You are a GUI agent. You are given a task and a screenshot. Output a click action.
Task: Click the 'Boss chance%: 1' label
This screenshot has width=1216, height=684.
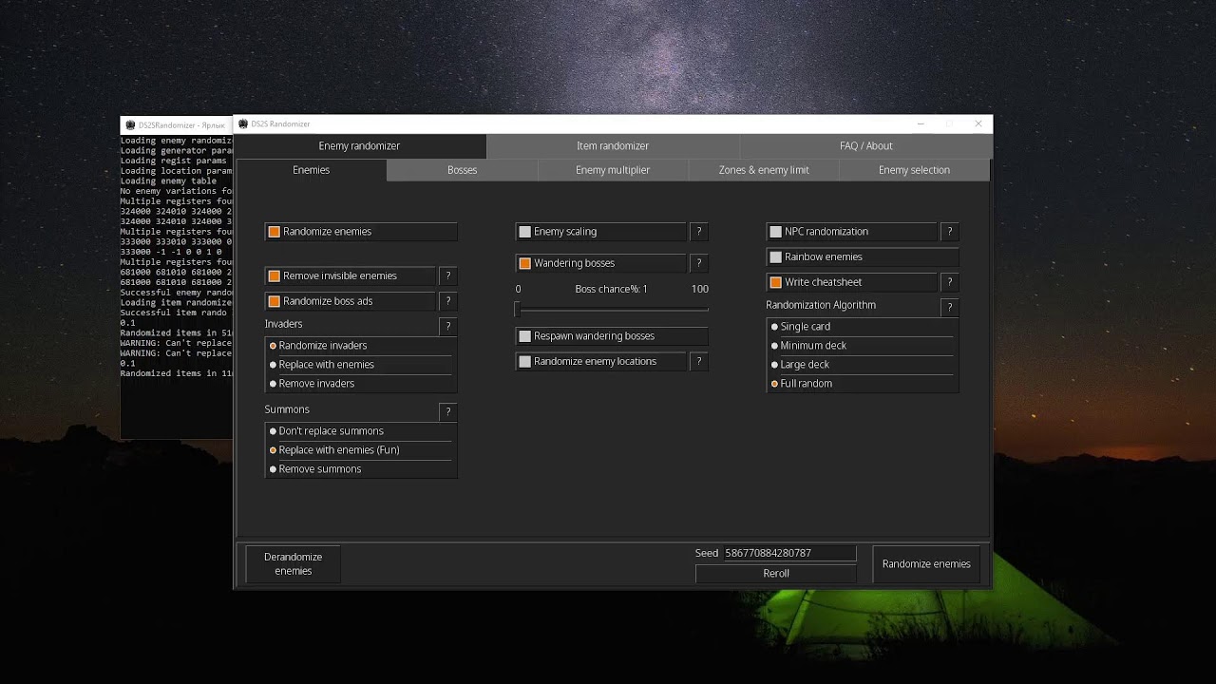coord(611,289)
